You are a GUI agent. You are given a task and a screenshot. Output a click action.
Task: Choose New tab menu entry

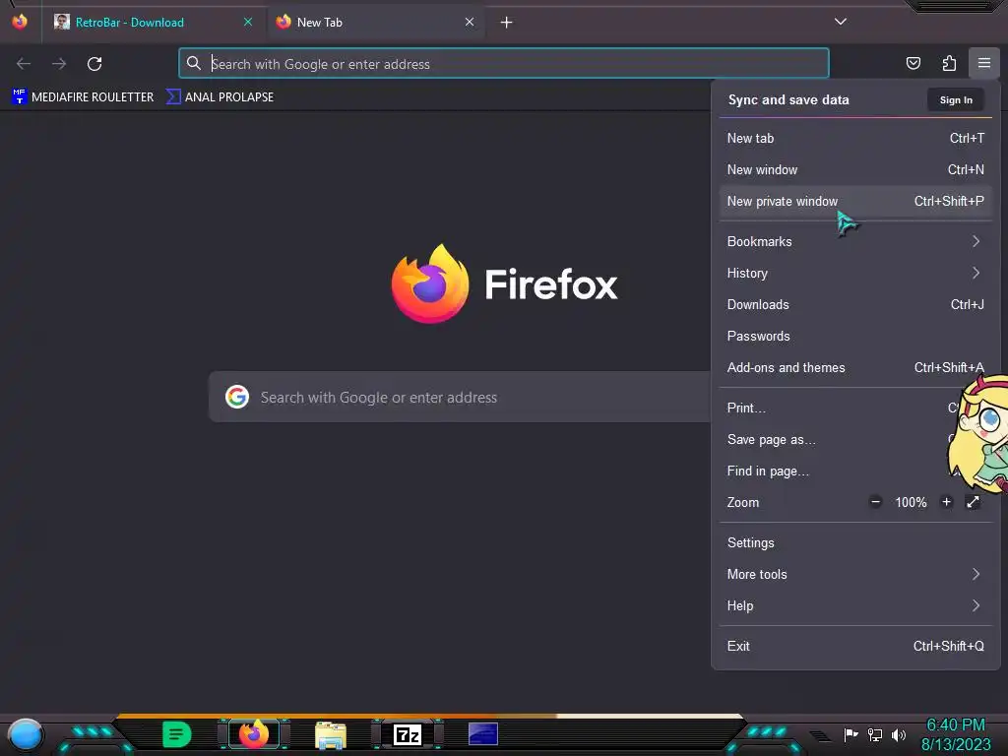click(855, 138)
